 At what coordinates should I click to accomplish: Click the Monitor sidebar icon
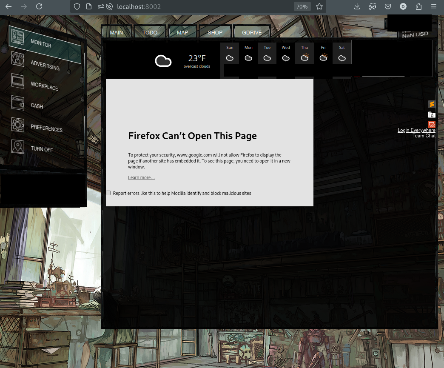(18, 37)
